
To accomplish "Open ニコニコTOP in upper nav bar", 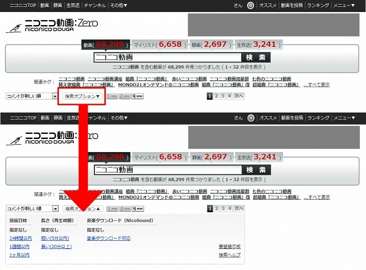I will (x=23, y=5).
